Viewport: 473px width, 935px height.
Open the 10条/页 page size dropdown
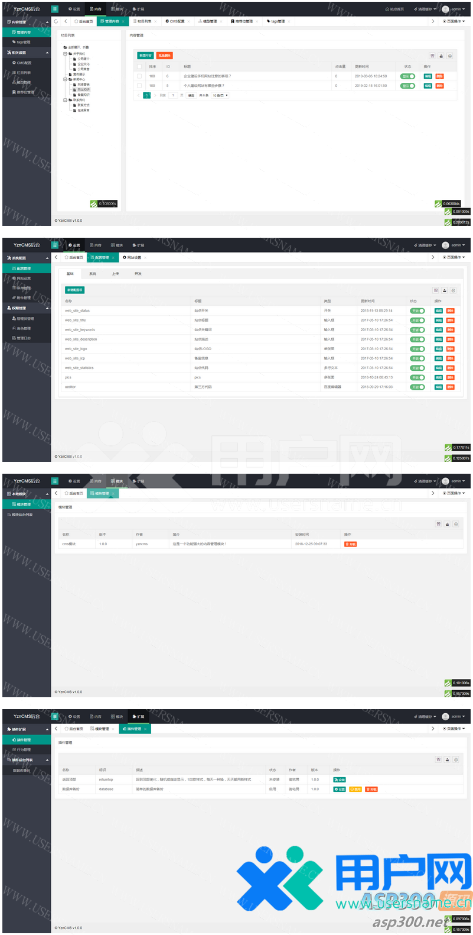pos(220,95)
